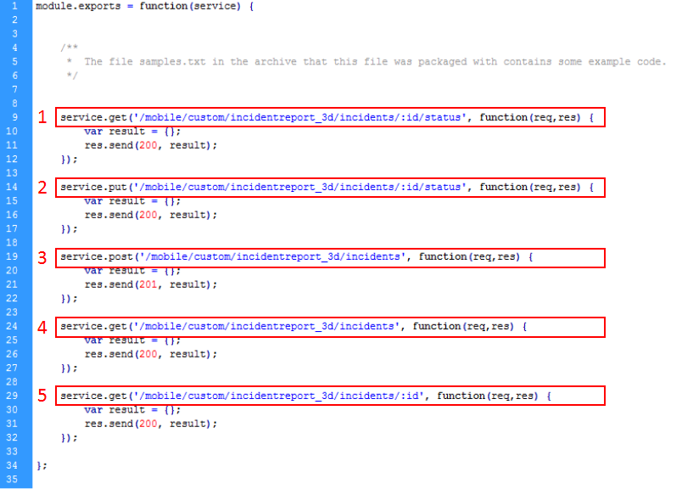Click the red highlight box labeled 5
Screen dimensions: 682x489
[x=329, y=395]
